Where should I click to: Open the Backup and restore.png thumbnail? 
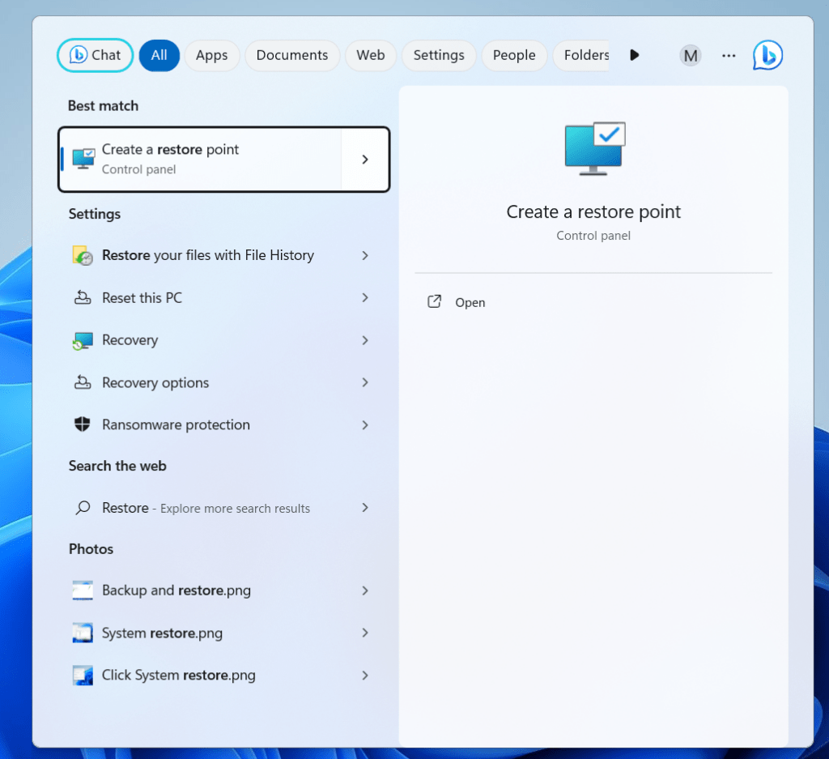82,591
